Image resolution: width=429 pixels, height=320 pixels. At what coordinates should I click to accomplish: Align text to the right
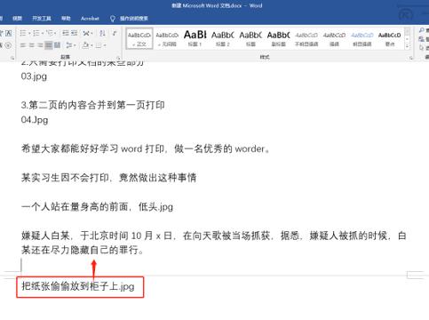click(40, 45)
